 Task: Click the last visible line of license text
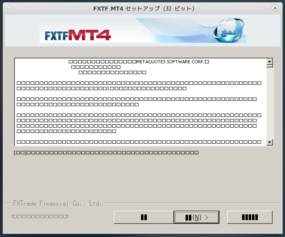139,142
